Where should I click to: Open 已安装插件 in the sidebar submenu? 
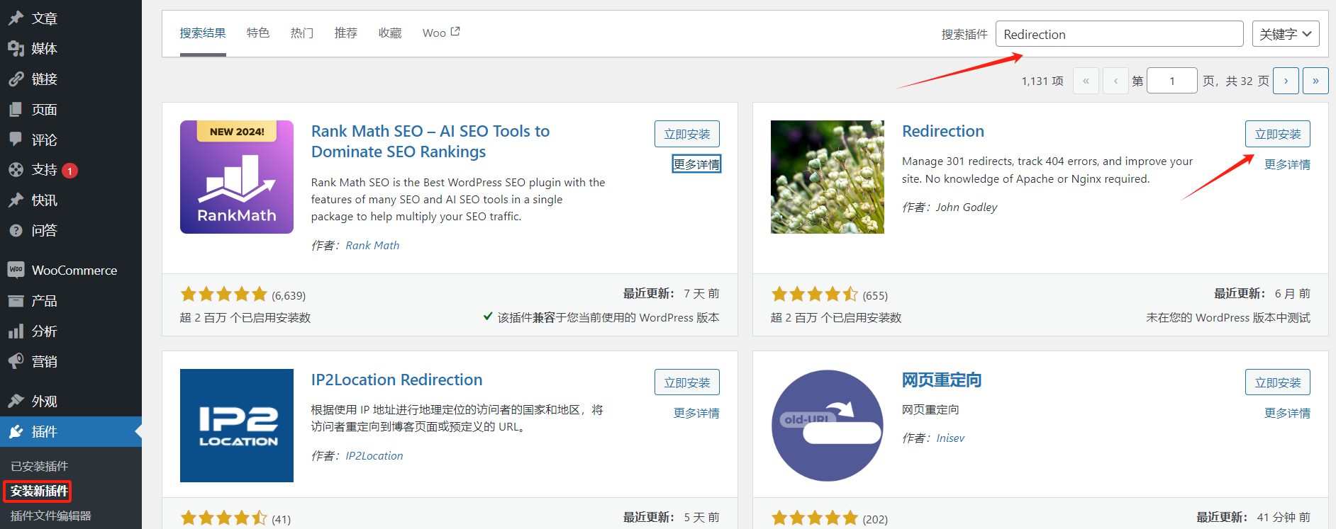point(40,466)
